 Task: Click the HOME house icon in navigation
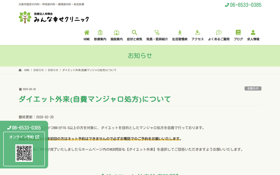[x=87, y=33]
